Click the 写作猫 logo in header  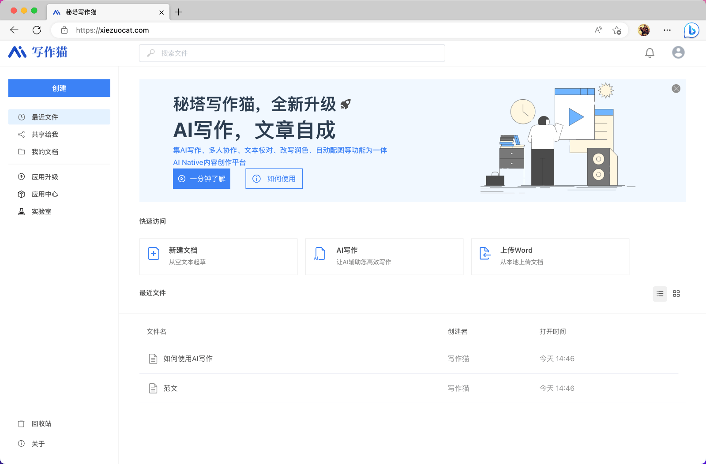point(38,52)
